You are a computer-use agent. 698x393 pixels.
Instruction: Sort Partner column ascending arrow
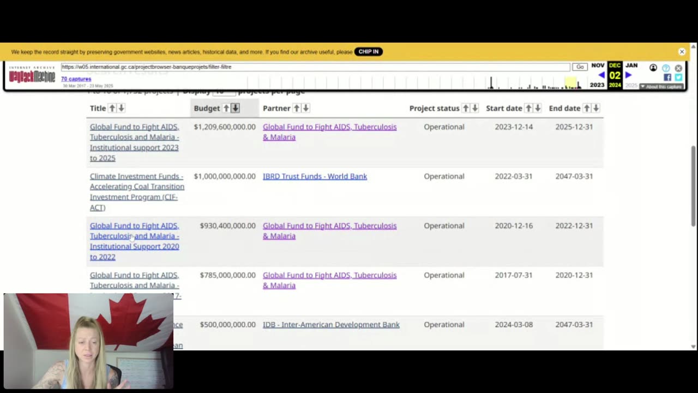pos(297,108)
